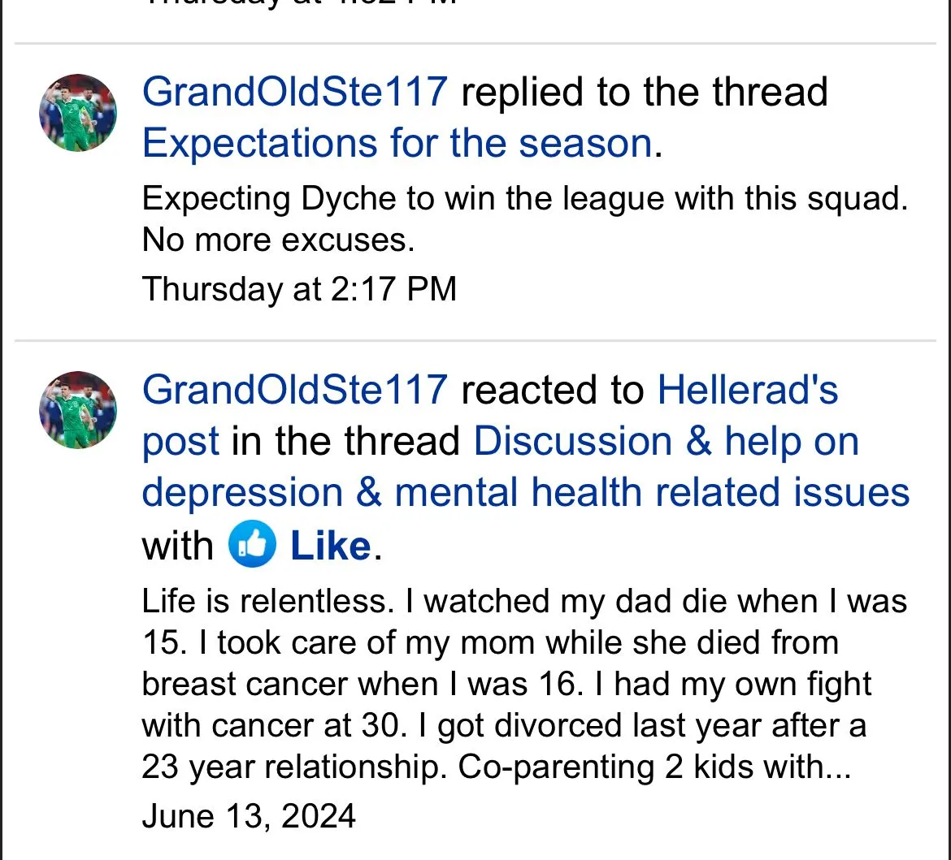Viewport: 951px width, 860px height.
Task: Click the June 13, 2024 timestamp
Action: (249, 815)
